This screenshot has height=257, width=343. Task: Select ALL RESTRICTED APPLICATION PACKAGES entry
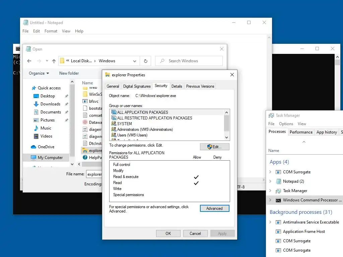[x=167, y=118]
